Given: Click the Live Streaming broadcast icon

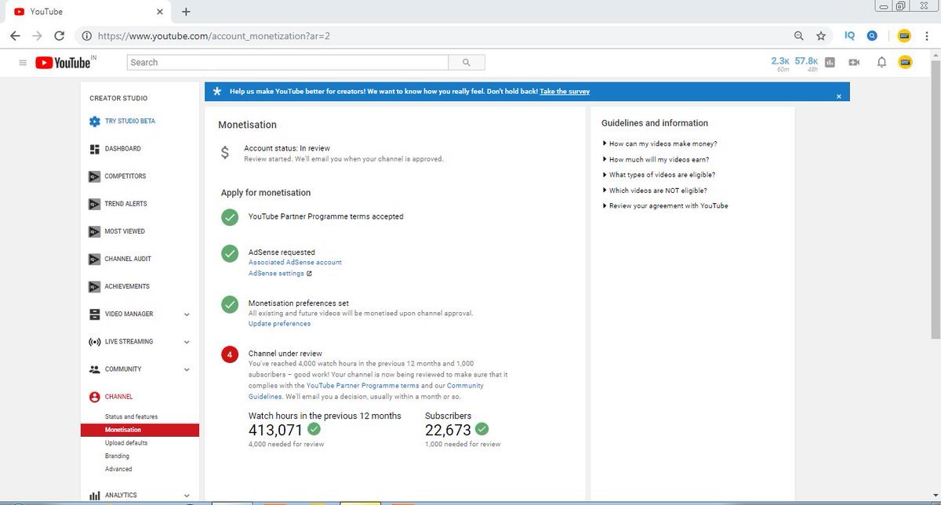Looking at the screenshot, I should coord(94,342).
